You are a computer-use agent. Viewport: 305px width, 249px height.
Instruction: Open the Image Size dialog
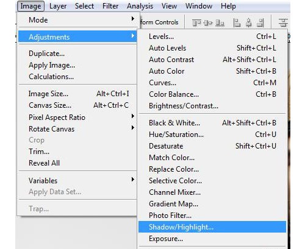point(77,94)
